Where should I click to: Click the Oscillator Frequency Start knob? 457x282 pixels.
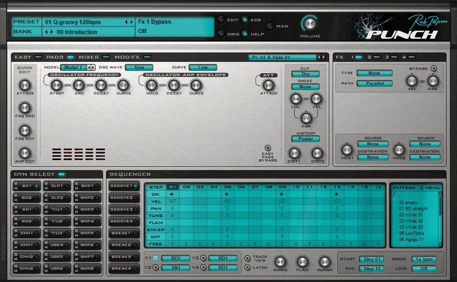56,85
